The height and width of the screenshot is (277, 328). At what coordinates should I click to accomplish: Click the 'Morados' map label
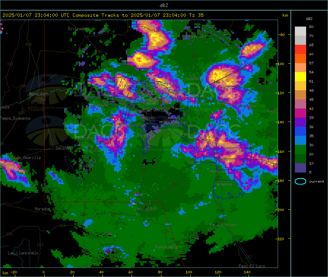[42, 209]
